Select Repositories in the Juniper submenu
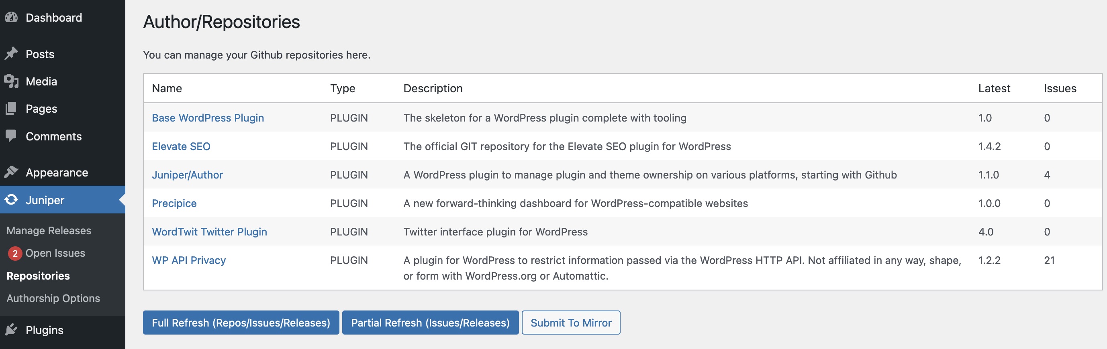Image resolution: width=1107 pixels, height=349 pixels. pyautogui.click(x=38, y=276)
